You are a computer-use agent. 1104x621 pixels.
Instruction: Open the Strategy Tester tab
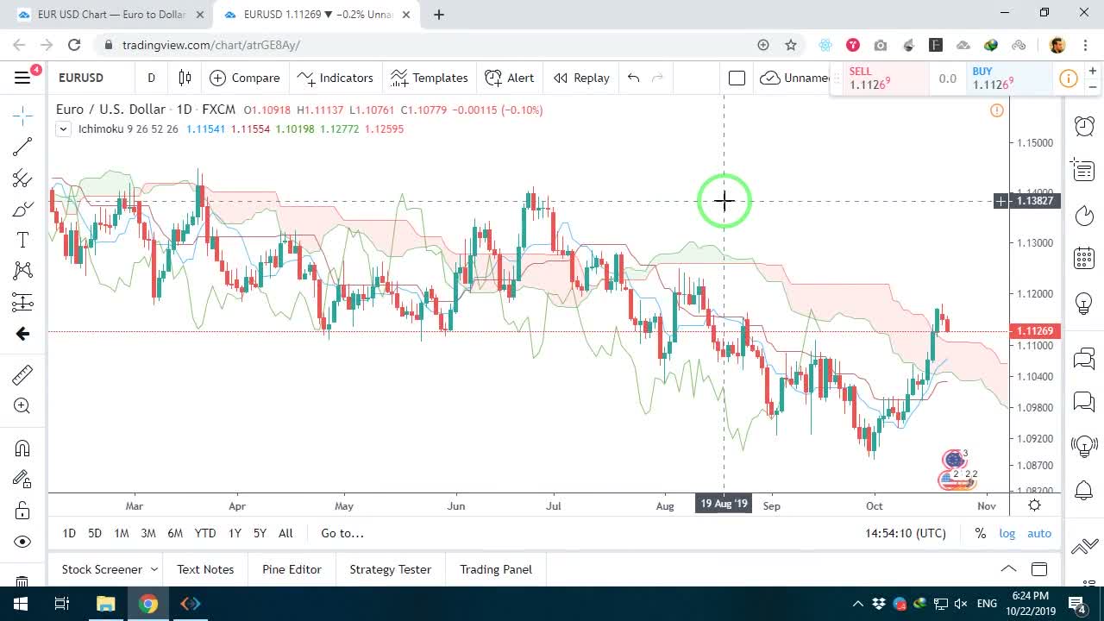click(390, 569)
